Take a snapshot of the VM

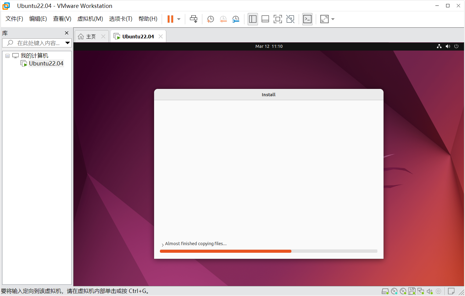tap(210, 19)
